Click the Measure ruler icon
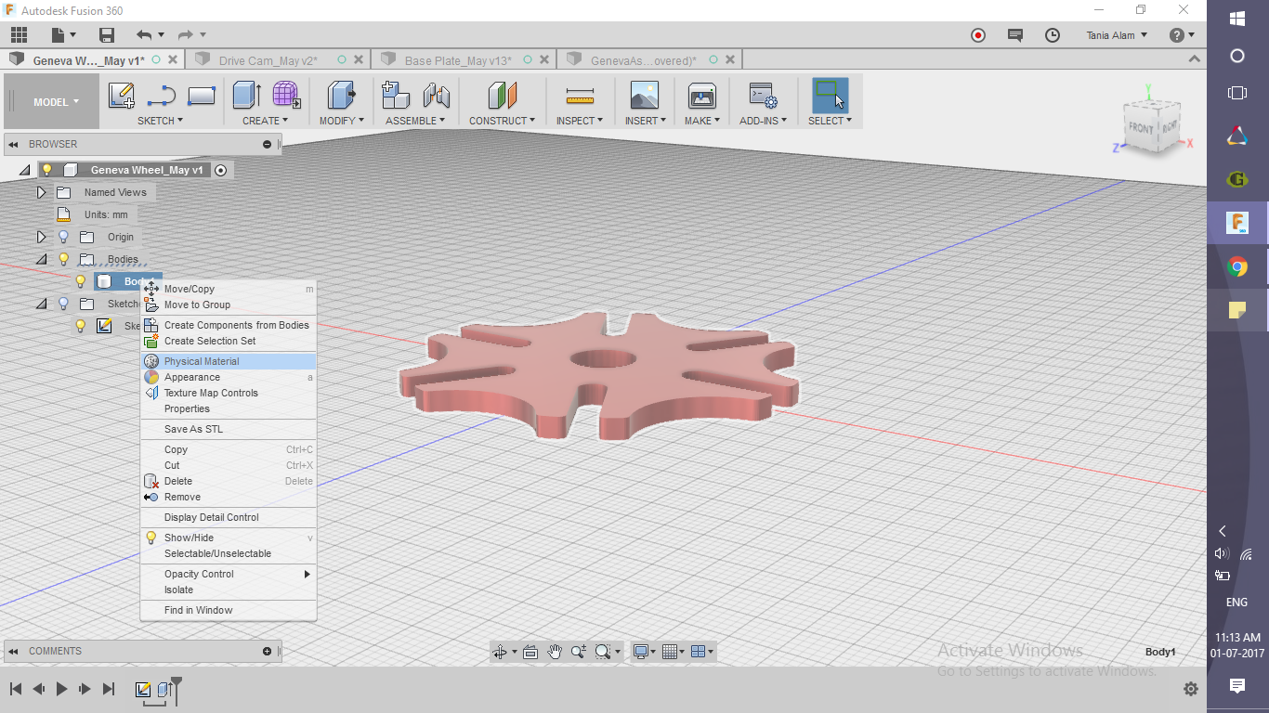 click(x=580, y=96)
